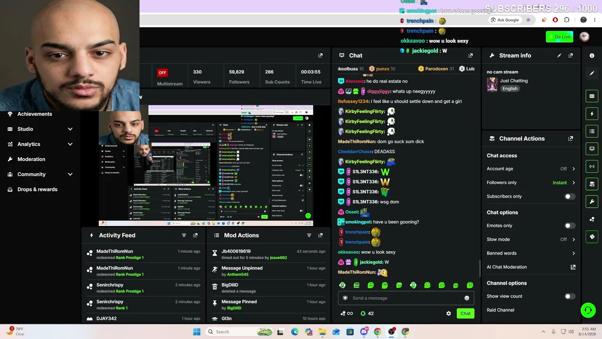The image size is (602, 339).
Task: Pop out the stream stats panel
Action: [x=320, y=56]
